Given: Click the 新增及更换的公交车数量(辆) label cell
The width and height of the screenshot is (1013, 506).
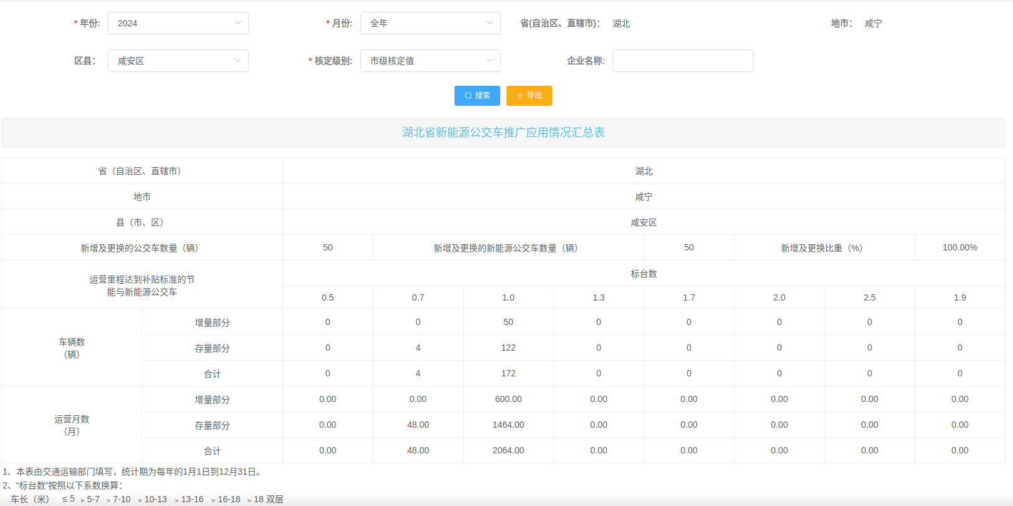Looking at the screenshot, I should tap(142, 248).
